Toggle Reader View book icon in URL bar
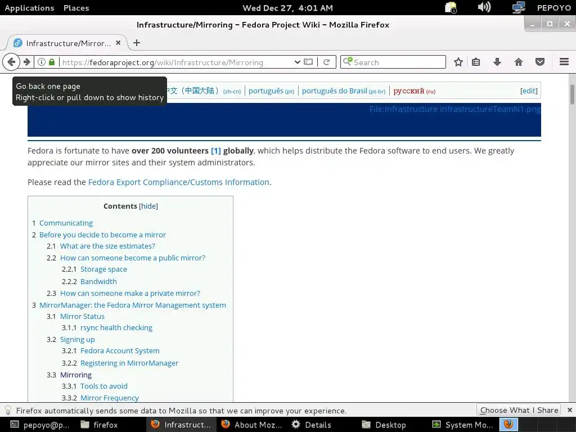Screen dimensions: 576x432 tap(308, 62)
